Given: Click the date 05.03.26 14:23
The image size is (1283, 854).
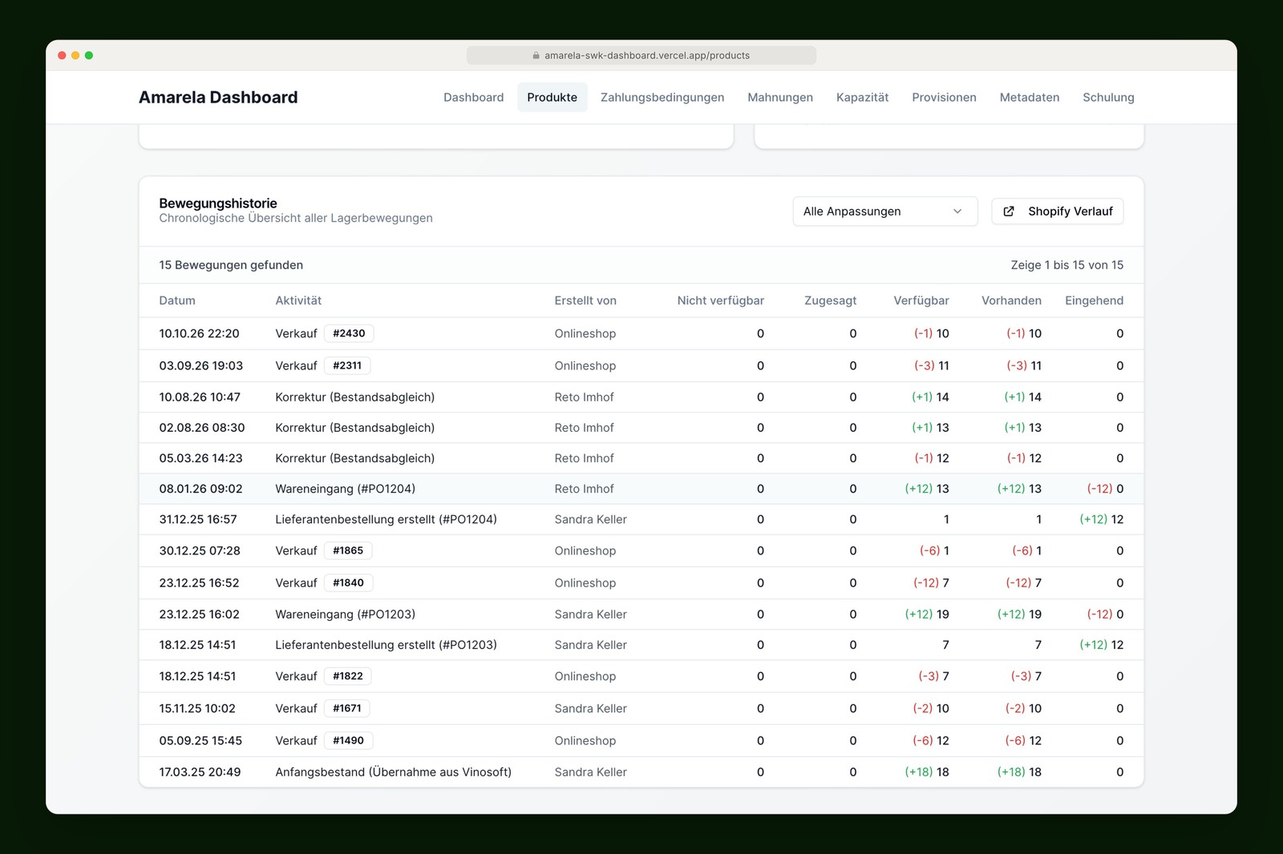Looking at the screenshot, I should point(200,458).
